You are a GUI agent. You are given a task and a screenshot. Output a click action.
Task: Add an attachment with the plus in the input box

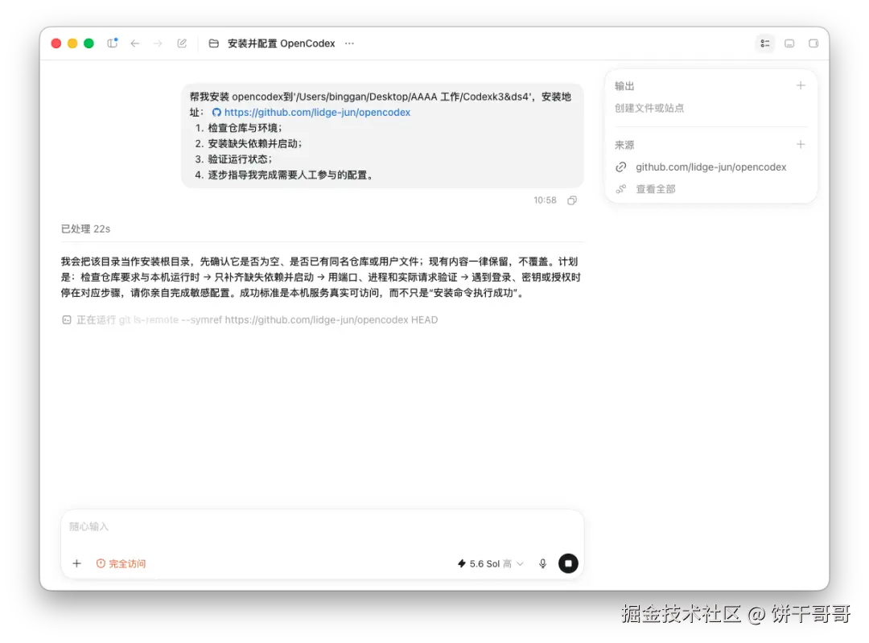point(76,563)
